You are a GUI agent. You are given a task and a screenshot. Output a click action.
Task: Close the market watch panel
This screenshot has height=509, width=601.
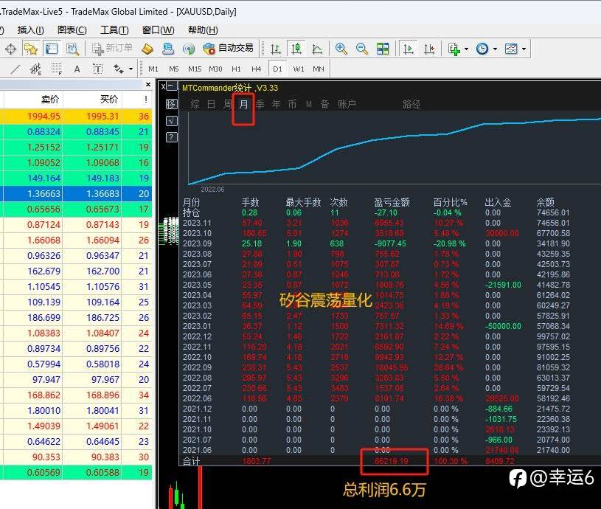(x=148, y=84)
